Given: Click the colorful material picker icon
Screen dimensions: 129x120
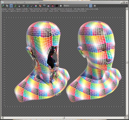Looking at the screenshot, I should click(x=36, y=6).
